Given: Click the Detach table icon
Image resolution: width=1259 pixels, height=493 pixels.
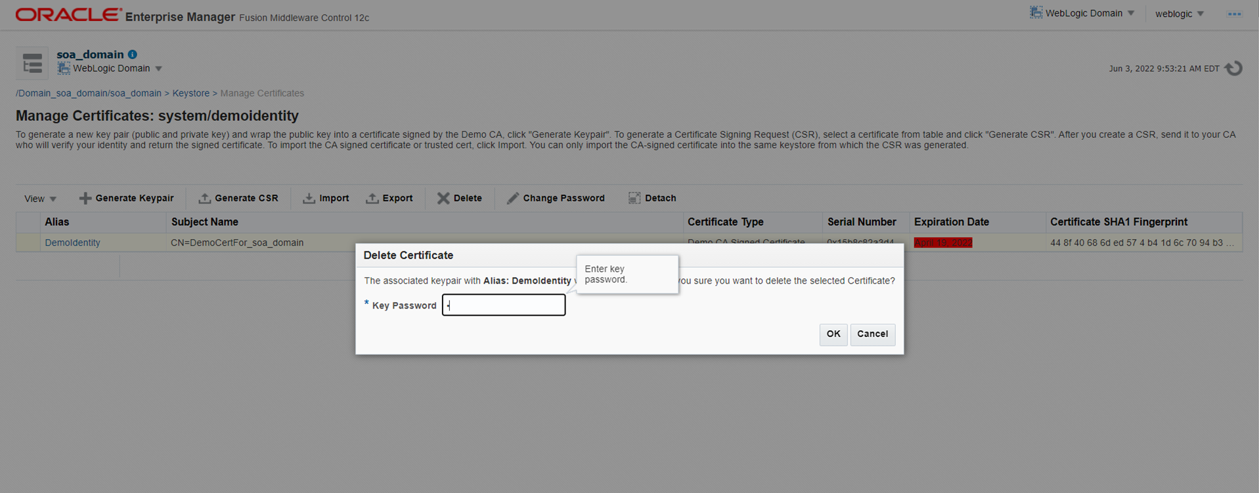Looking at the screenshot, I should pyautogui.click(x=634, y=198).
